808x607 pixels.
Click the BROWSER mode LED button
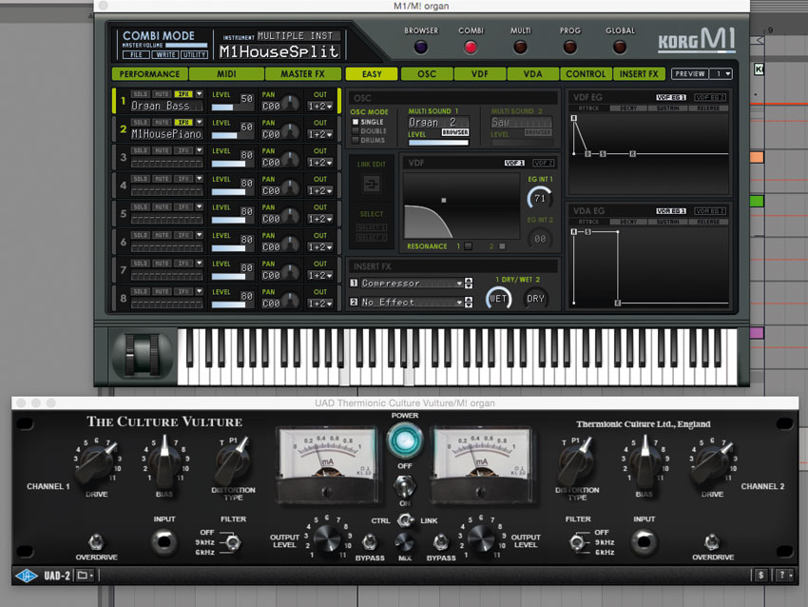point(420,47)
